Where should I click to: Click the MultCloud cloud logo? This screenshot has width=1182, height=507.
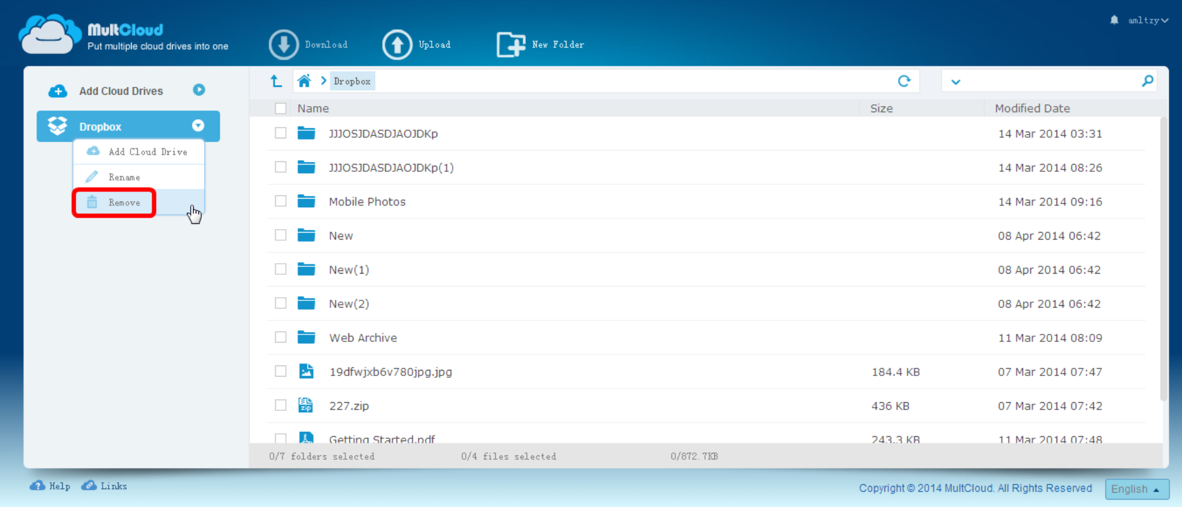click(x=50, y=34)
